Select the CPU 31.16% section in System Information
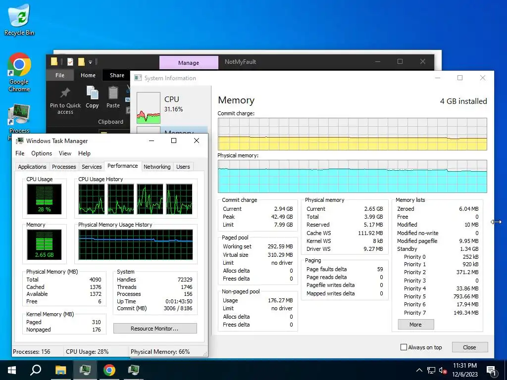This screenshot has width=507, height=380. pos(171,107)
